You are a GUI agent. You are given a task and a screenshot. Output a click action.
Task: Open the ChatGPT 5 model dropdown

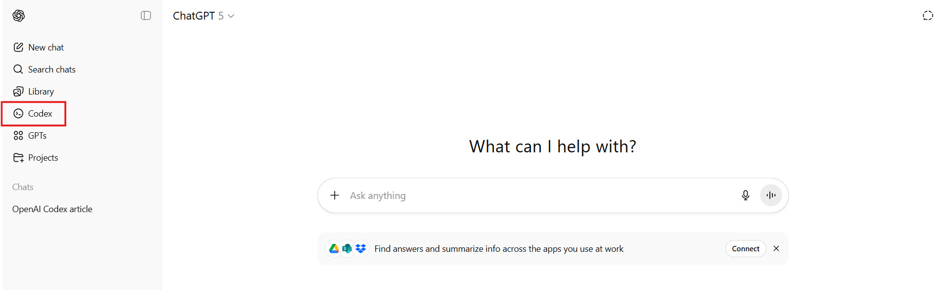tap(204, 16)
